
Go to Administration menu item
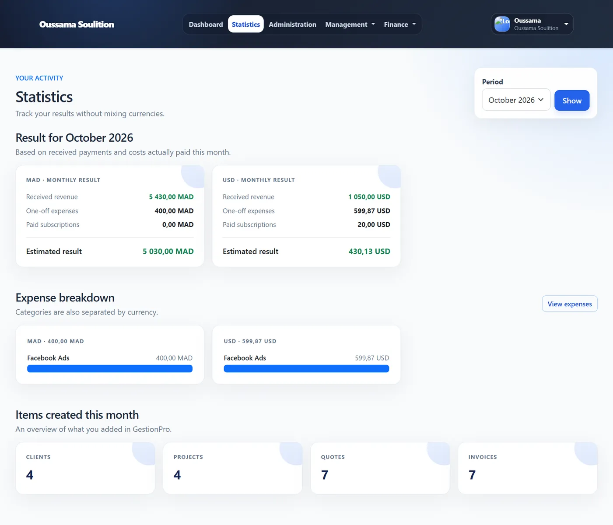click(292, 24)
